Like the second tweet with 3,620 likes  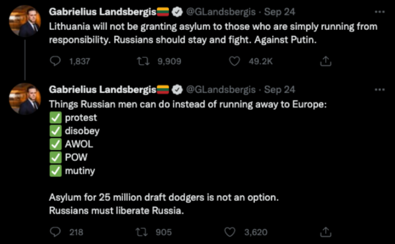(x=231, y=232)
